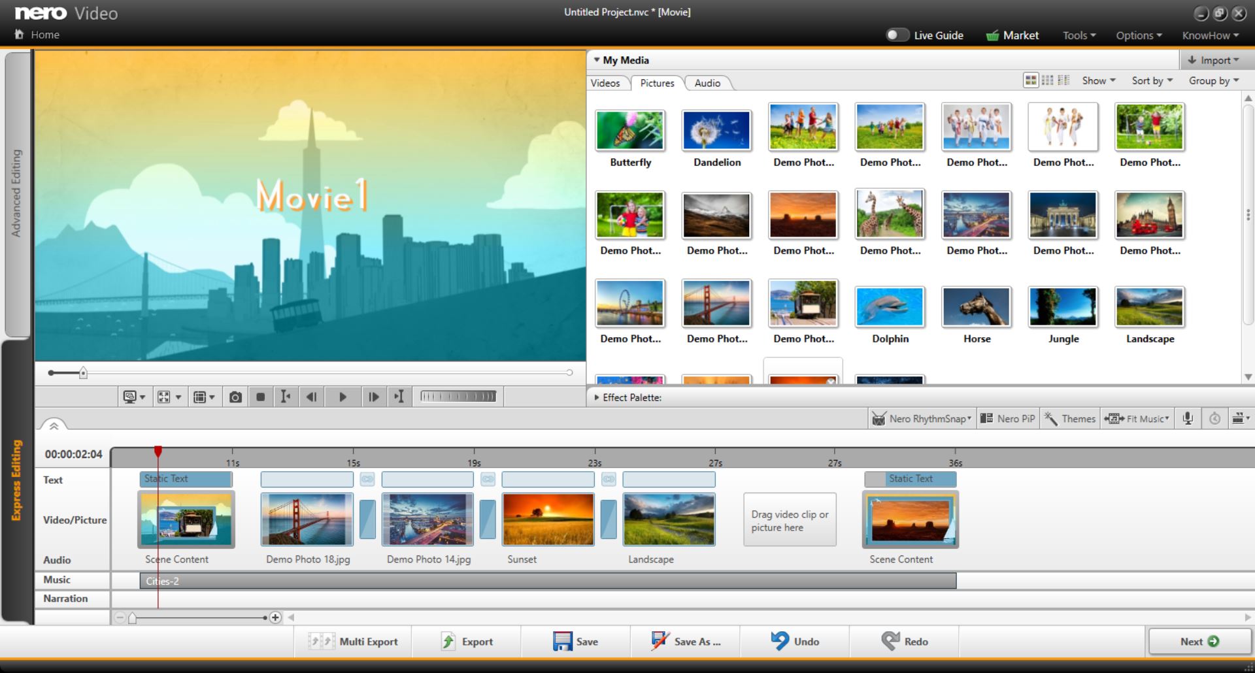Collapse the My Media panel

click(596, 60)
